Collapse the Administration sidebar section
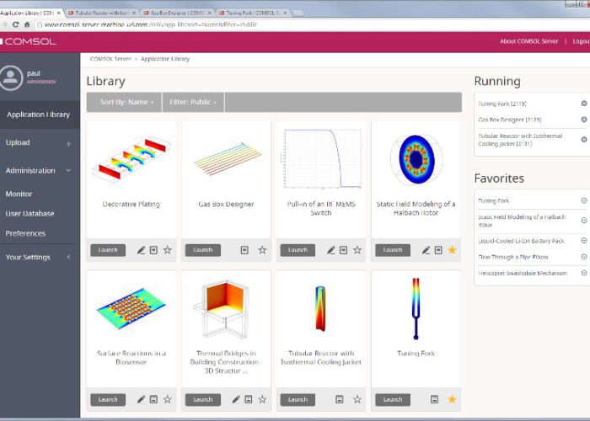590x421 pixels. coord(40,171)
